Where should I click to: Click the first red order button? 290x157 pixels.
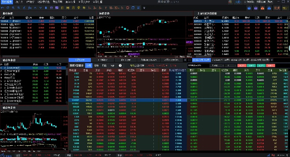coord(242,66)
